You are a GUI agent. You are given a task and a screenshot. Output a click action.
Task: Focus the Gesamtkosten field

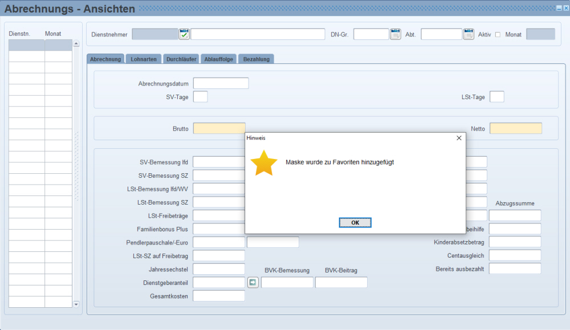(x=219, y=296)
